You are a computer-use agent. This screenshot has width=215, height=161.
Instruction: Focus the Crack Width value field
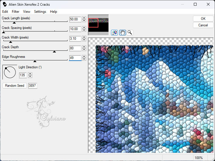pyautogui.click(x=75, y=39)
